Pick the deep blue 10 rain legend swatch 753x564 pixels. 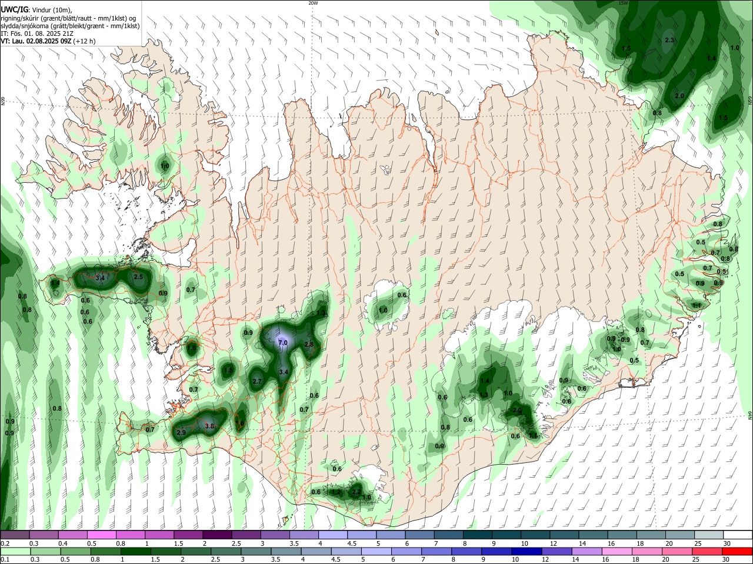525,551
